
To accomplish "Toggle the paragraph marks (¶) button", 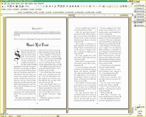I will 8,6.
